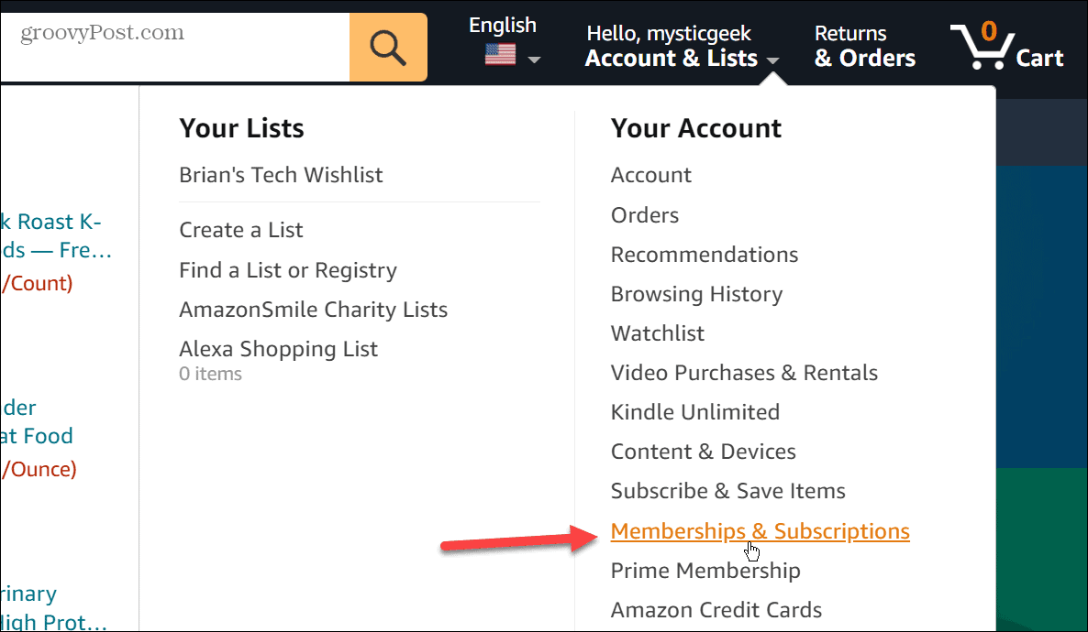1088x632 pixels.
Task: Open Alexa Shopping List
Action: click(x=278, y=349)
